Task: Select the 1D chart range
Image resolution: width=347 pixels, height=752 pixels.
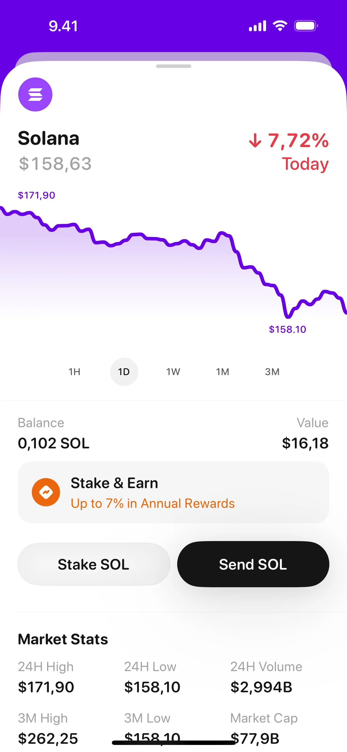Action: (x=124, y=372)
